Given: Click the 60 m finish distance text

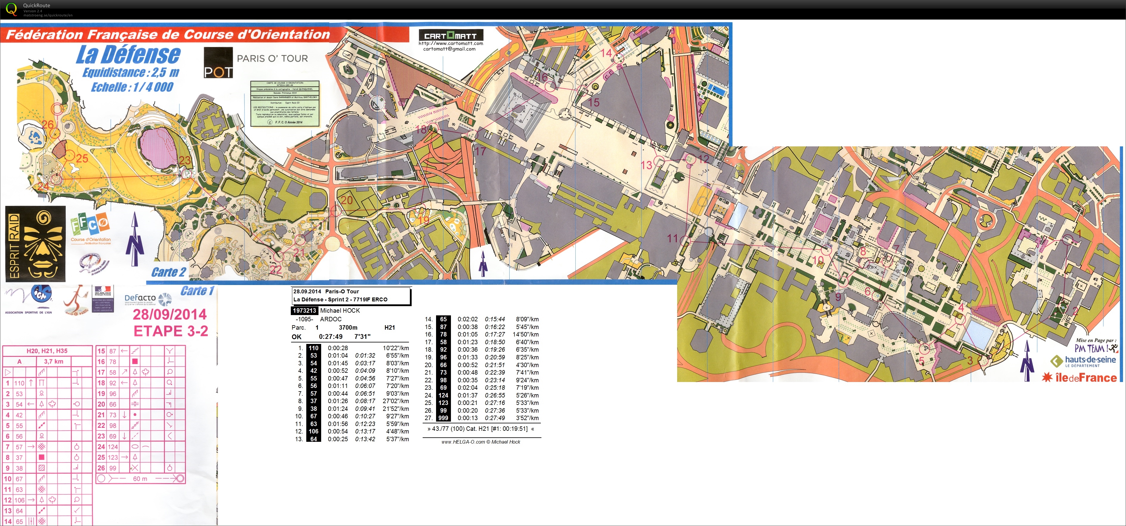Looking at the screenshot, I should (140, 478).
